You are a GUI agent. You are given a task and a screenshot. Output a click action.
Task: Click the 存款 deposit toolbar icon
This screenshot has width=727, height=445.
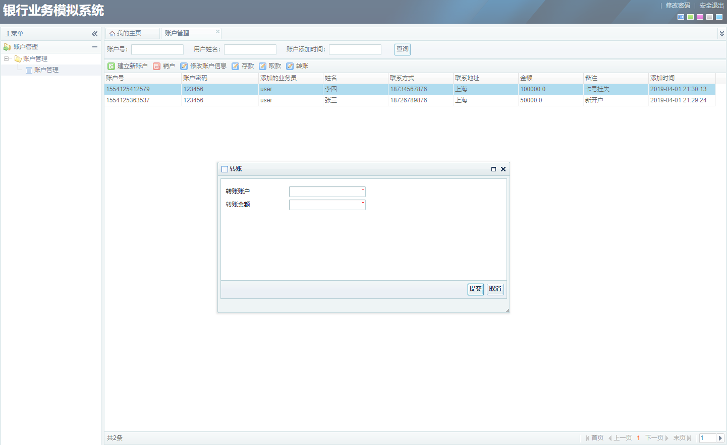(235, 66)
